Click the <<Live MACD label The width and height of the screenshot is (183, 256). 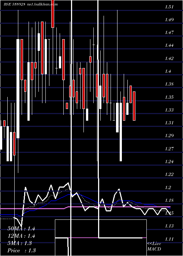pos(154,246)
